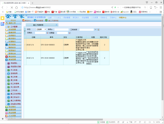
Task: Expand the 基础资料 section toggle square
Action: point(21,33)
